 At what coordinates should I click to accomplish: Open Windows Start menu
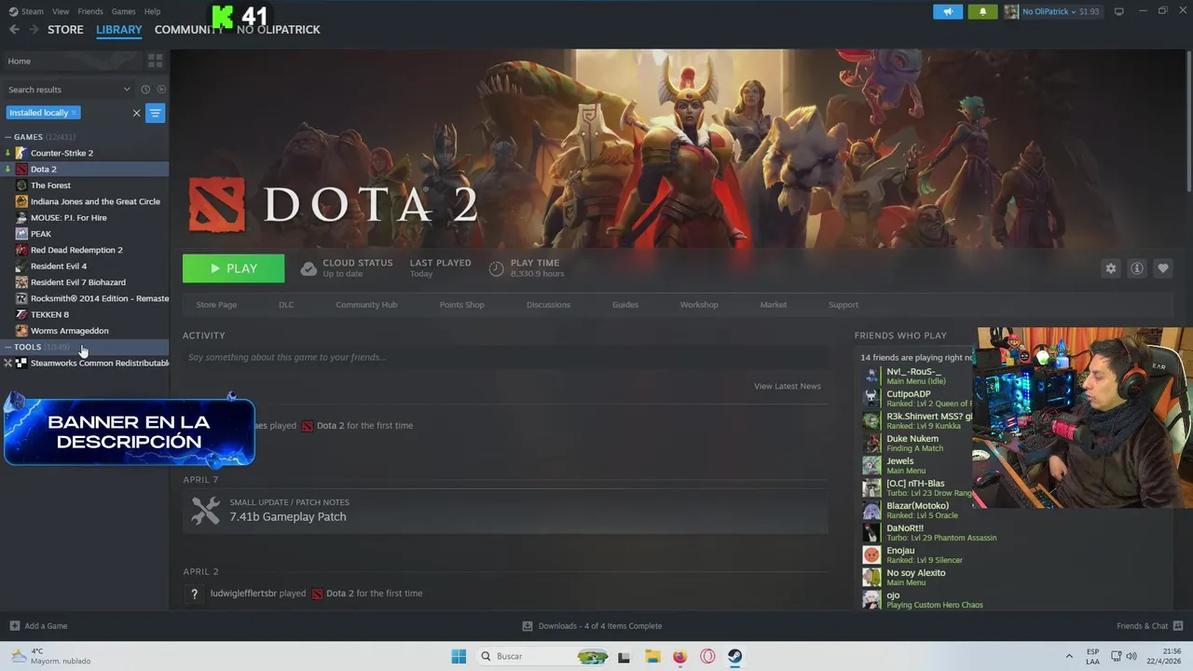[459, 656]
